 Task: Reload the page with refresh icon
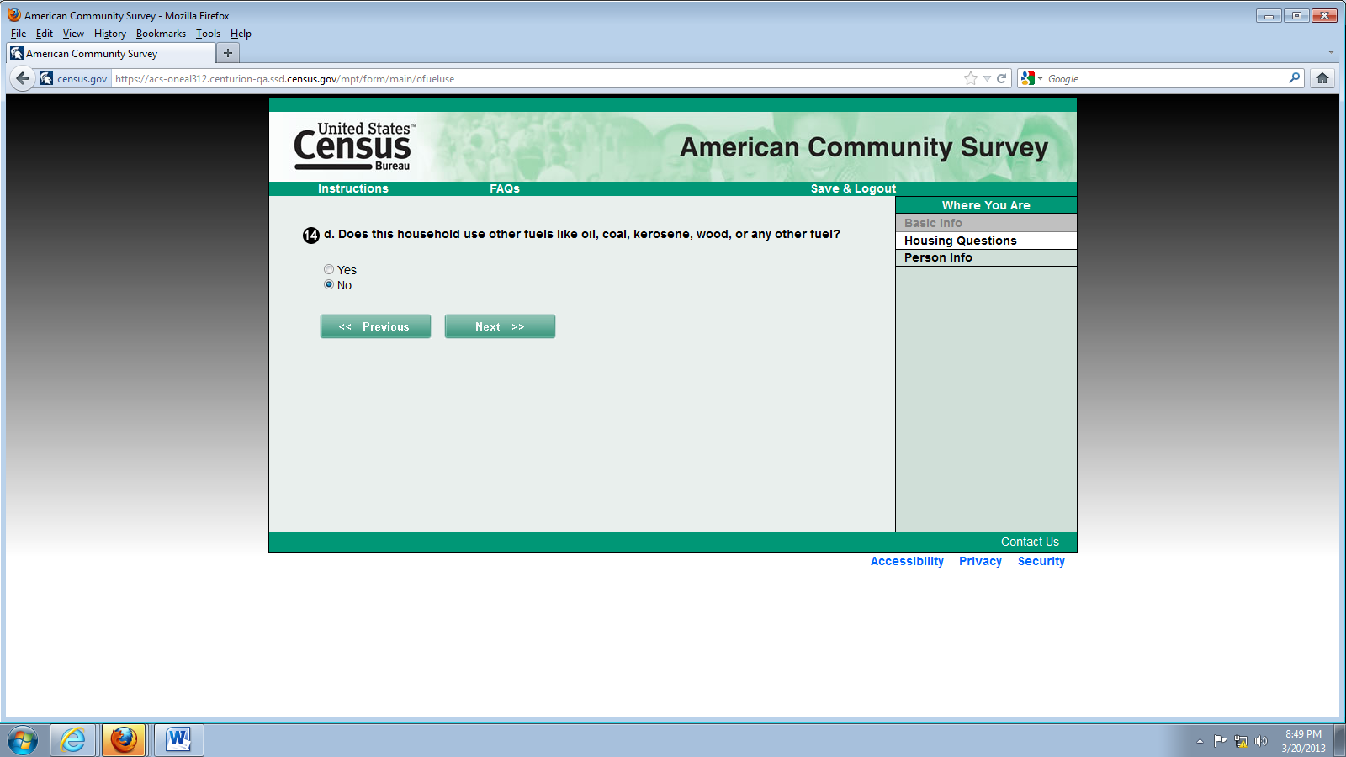1001,78
